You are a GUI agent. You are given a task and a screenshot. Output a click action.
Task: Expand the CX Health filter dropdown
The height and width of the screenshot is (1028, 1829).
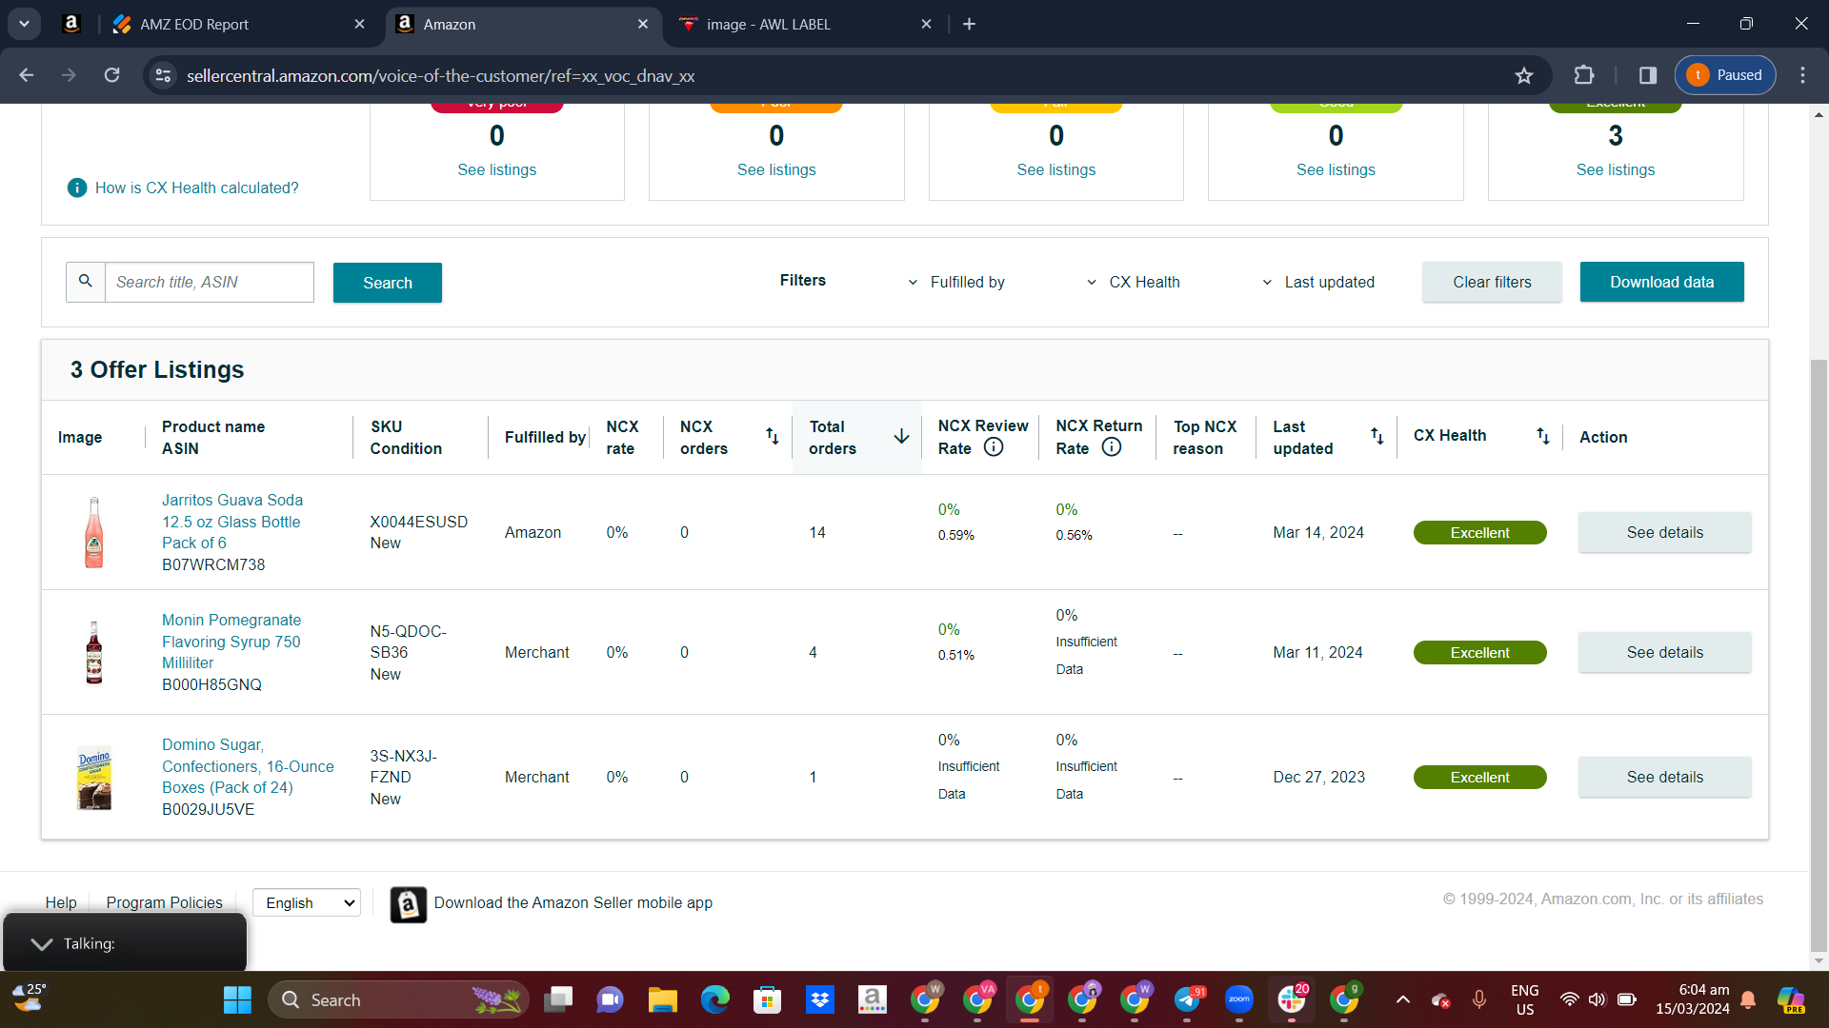[x=1133, y=283]
